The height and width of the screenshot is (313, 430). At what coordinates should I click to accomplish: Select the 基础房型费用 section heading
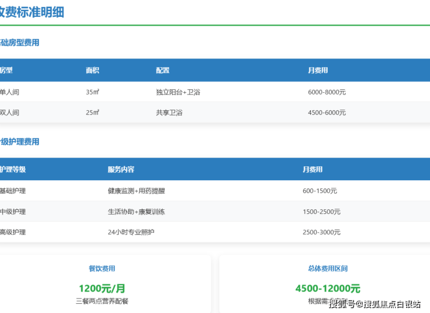[x=19, y=43]
